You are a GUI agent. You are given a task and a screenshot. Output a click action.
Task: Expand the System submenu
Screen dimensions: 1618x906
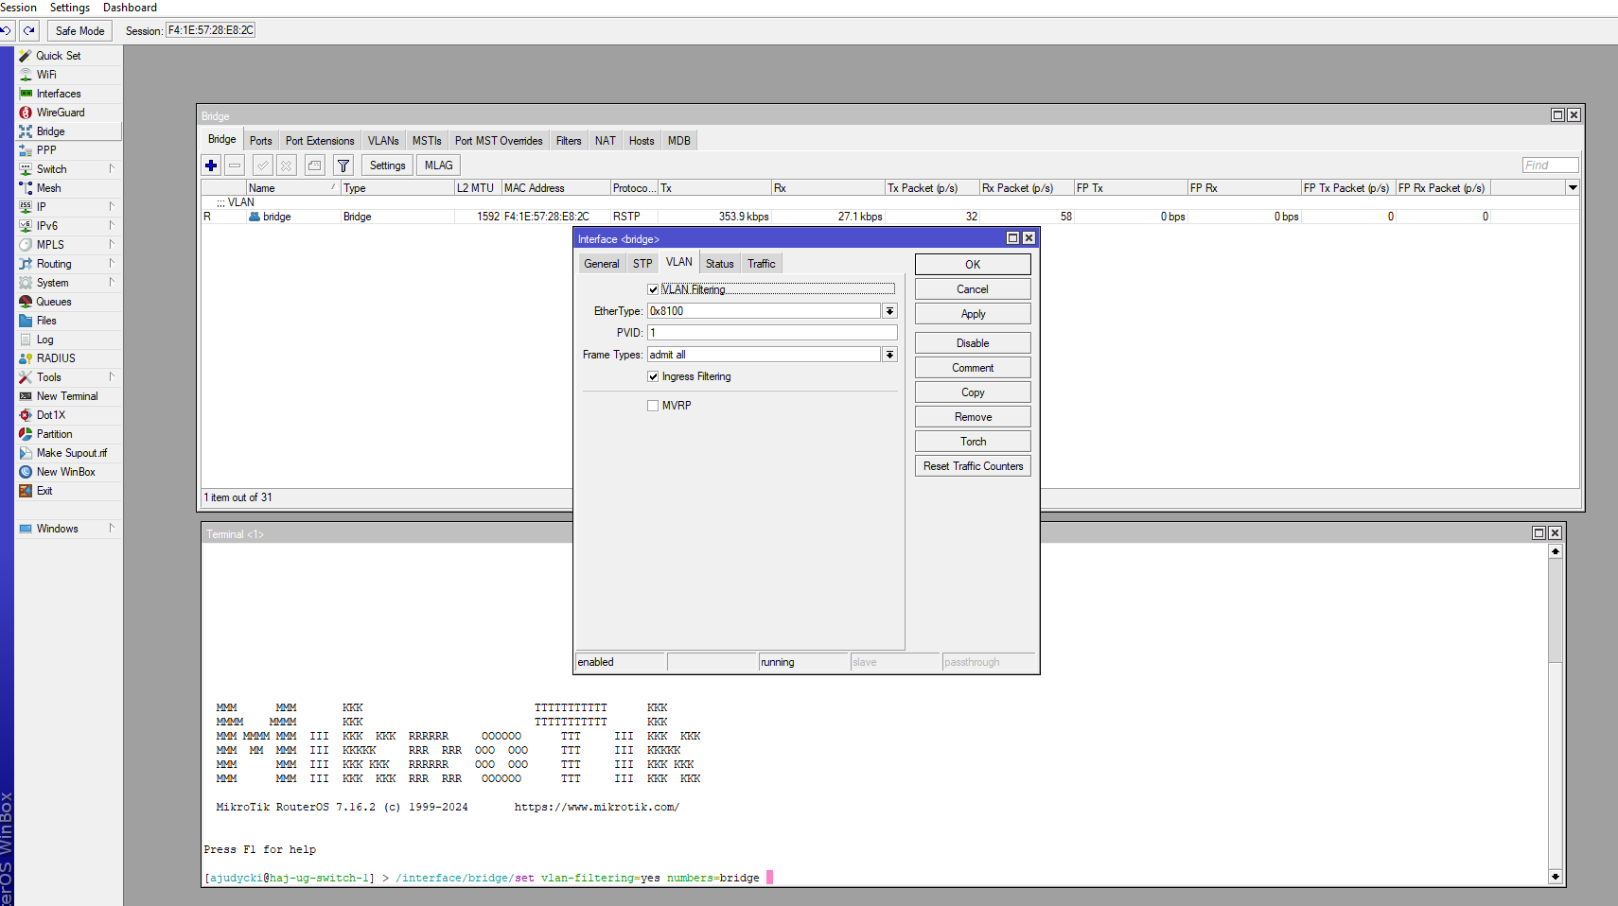click(112, 282)
